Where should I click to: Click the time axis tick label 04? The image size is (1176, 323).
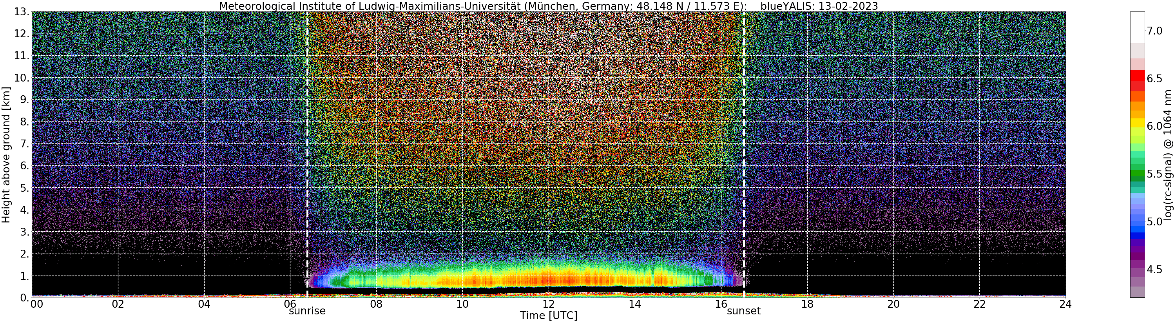[x=204, y=304]
